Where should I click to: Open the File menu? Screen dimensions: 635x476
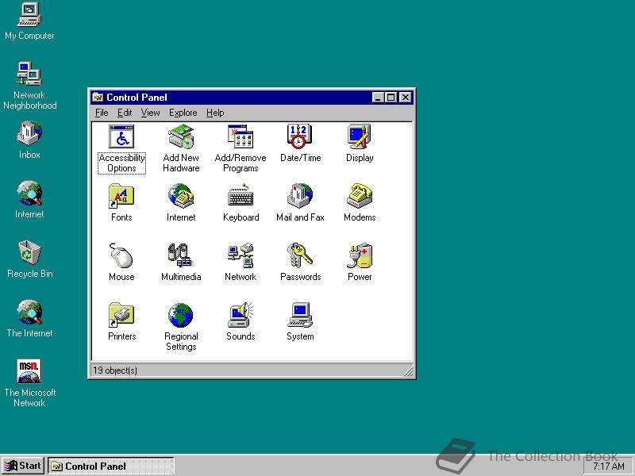(x=102, y=113)
